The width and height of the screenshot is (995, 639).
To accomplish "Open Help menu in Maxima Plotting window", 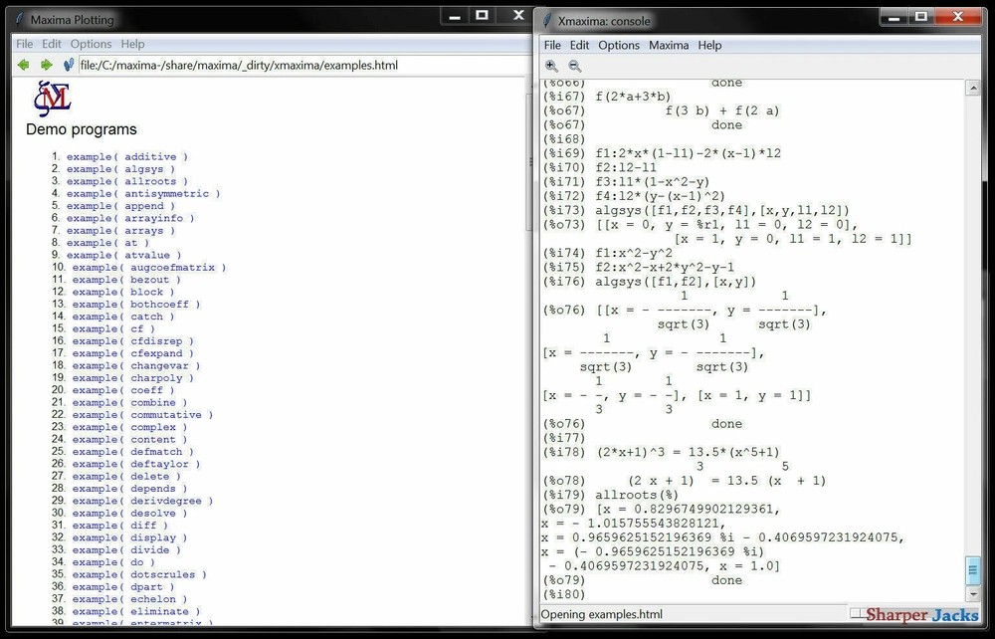I will 132,44.
